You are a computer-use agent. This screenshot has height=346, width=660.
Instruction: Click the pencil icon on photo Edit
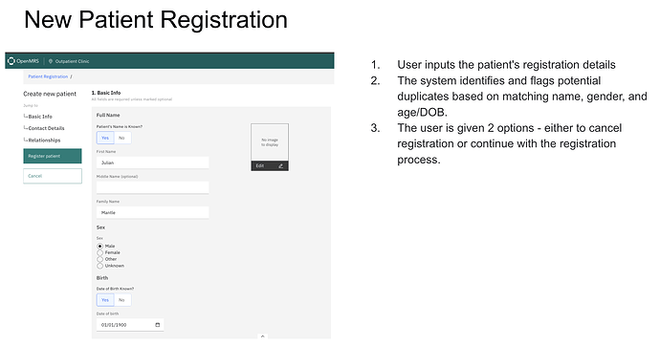click(280, 166)
